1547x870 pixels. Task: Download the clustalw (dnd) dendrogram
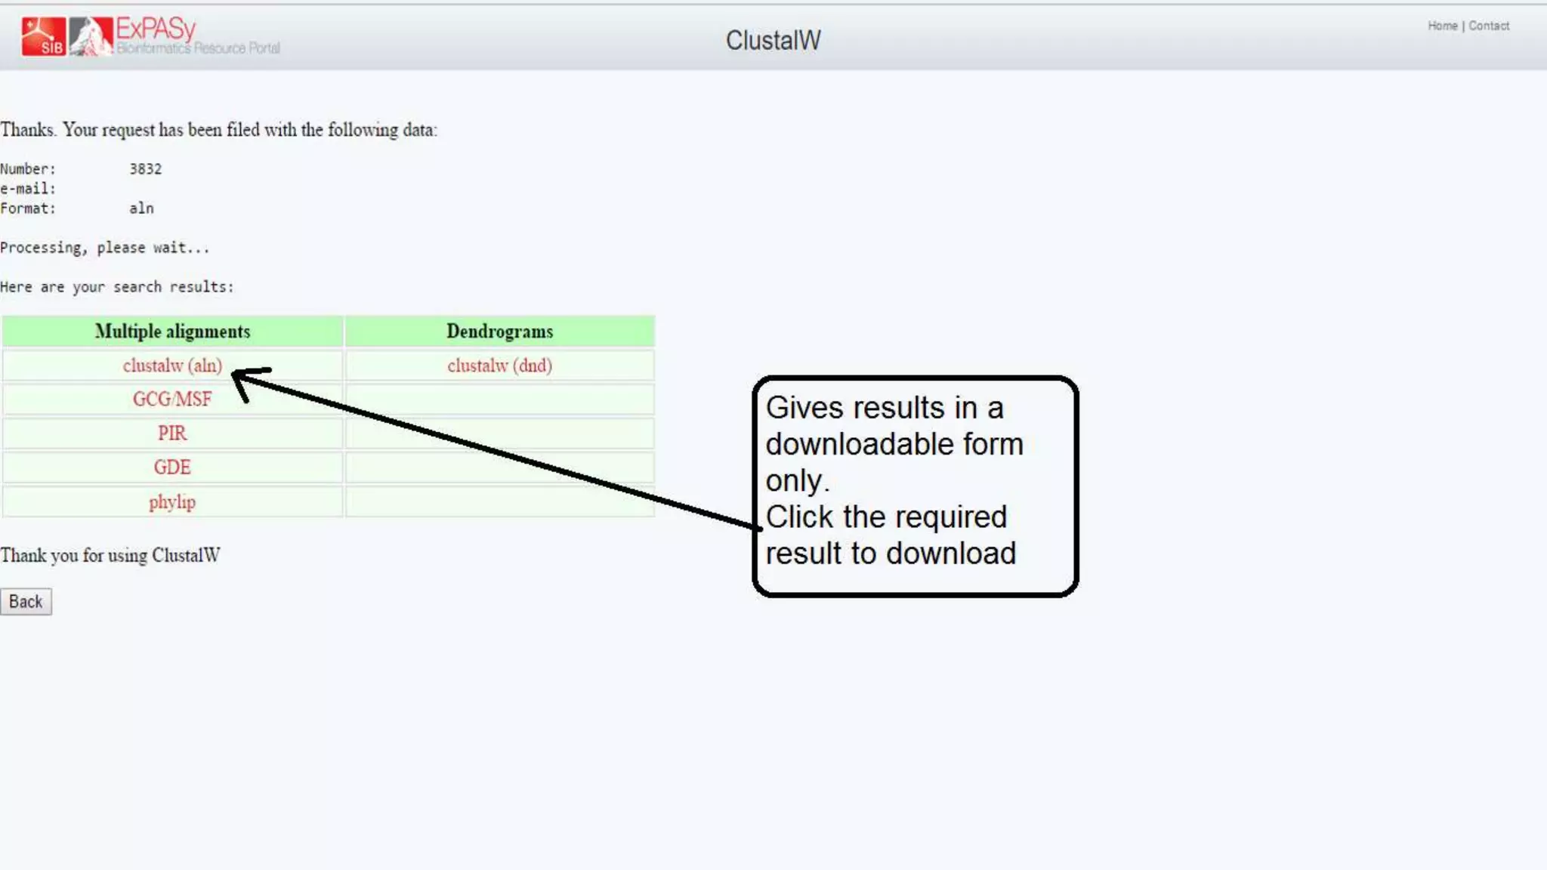pos(499,366)
